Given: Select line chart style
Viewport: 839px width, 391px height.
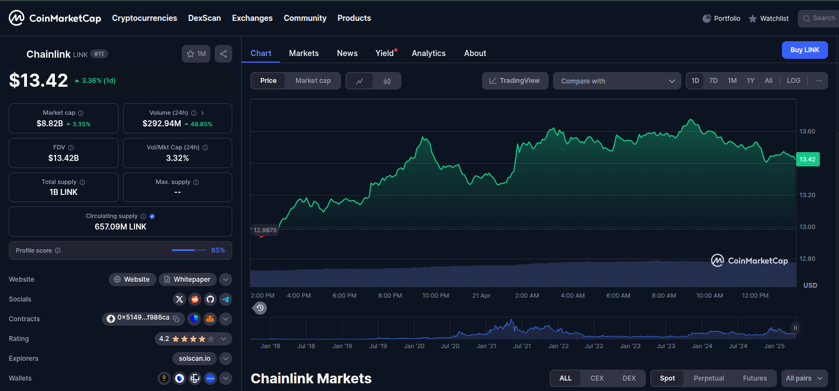Looking at the screenshot, I should [x=360, y=81].
